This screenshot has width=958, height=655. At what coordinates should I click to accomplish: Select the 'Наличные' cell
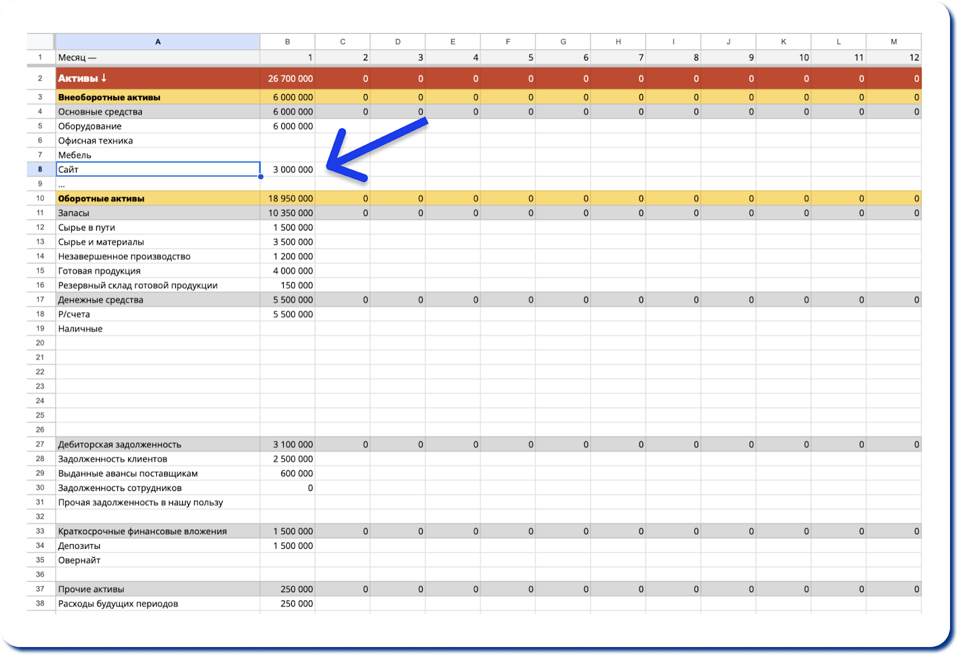pos(158,329)
